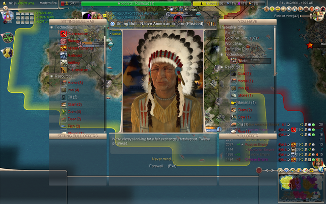
Task: Click the Radio technology icon
Action: 233,61
